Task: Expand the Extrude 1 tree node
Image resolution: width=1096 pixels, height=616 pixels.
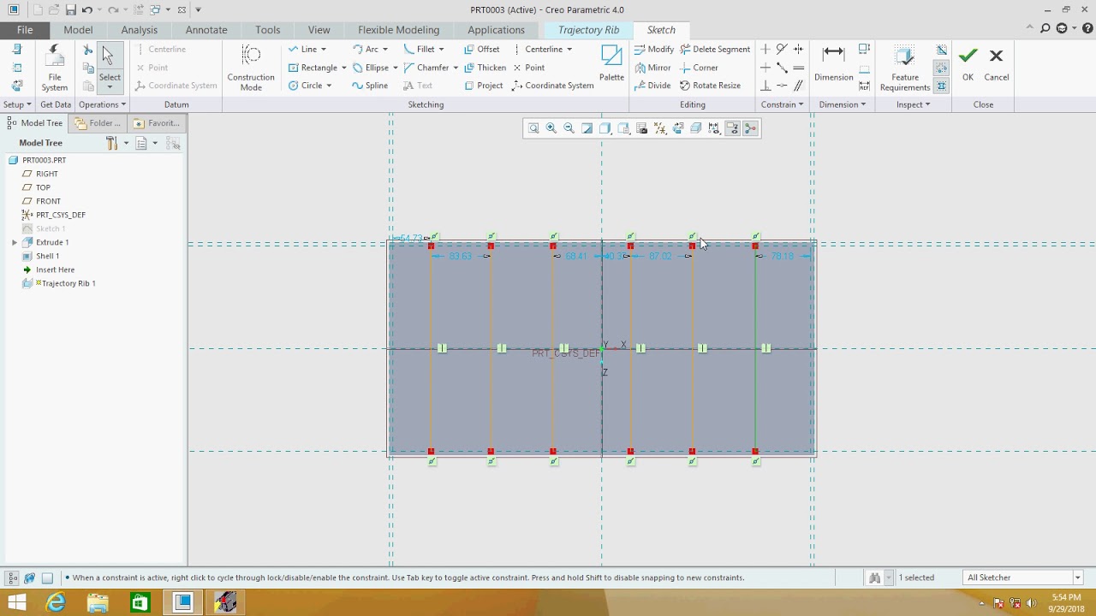Action: (x=15, y=242)
